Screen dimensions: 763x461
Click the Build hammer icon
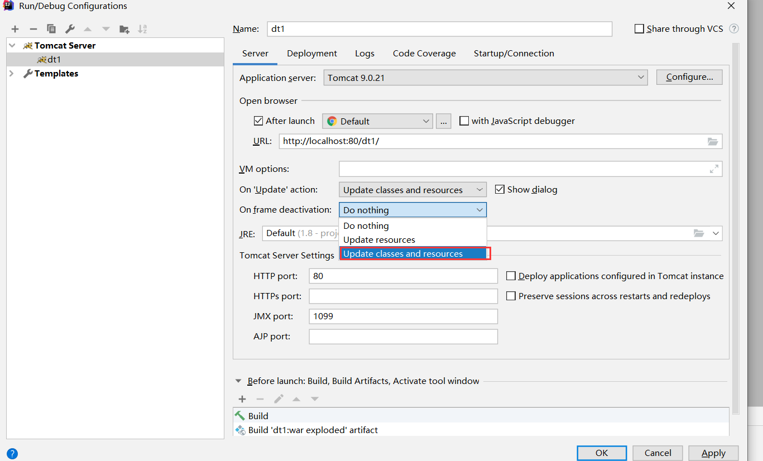pyautogui.click(x=240, y=416)
